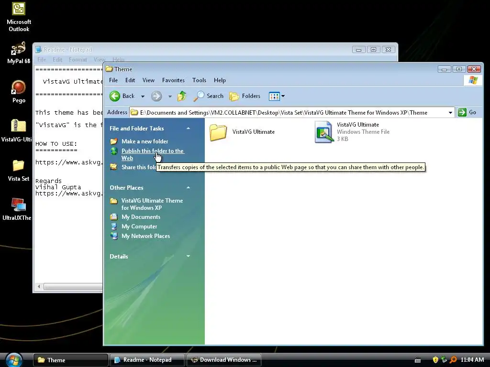Viewport: 490px width, 367px height.
Task: Open the Views dropdown arrow
Action: [283, 96]
